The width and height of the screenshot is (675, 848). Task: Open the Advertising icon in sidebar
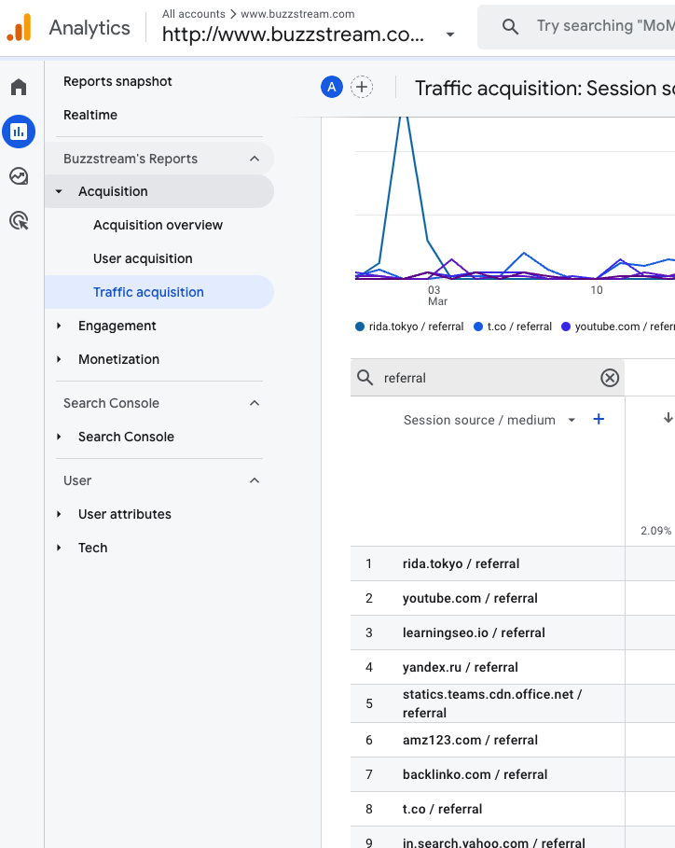point(19,221)
